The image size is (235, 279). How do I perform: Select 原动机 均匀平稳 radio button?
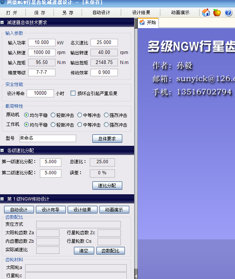tap(26, 115)
